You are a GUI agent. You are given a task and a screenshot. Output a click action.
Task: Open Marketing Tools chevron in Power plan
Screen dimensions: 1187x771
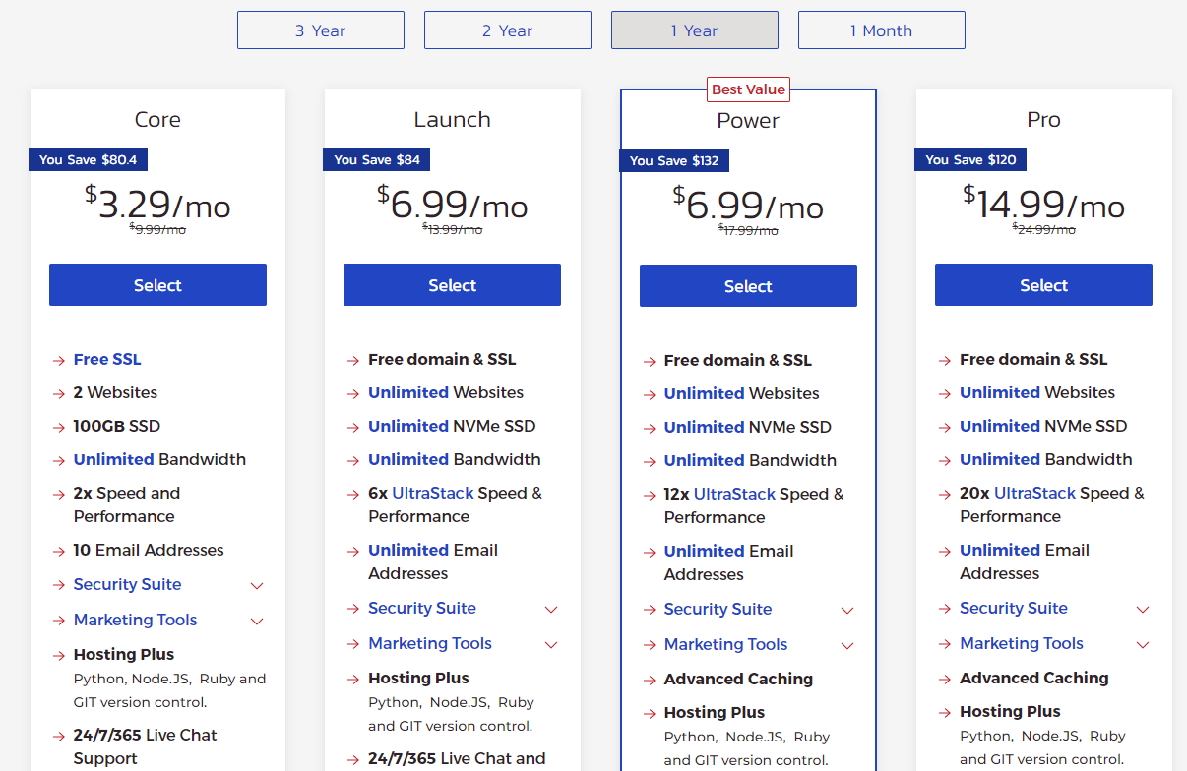[847, 646]
